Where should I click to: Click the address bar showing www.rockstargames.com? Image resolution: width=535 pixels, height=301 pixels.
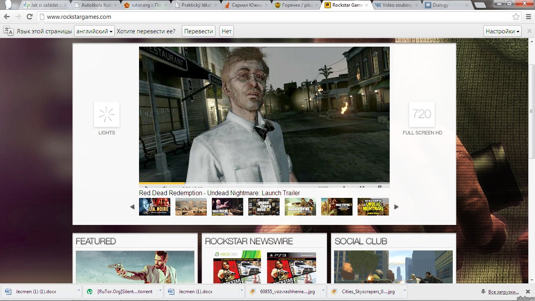click(x=274, y=17)
